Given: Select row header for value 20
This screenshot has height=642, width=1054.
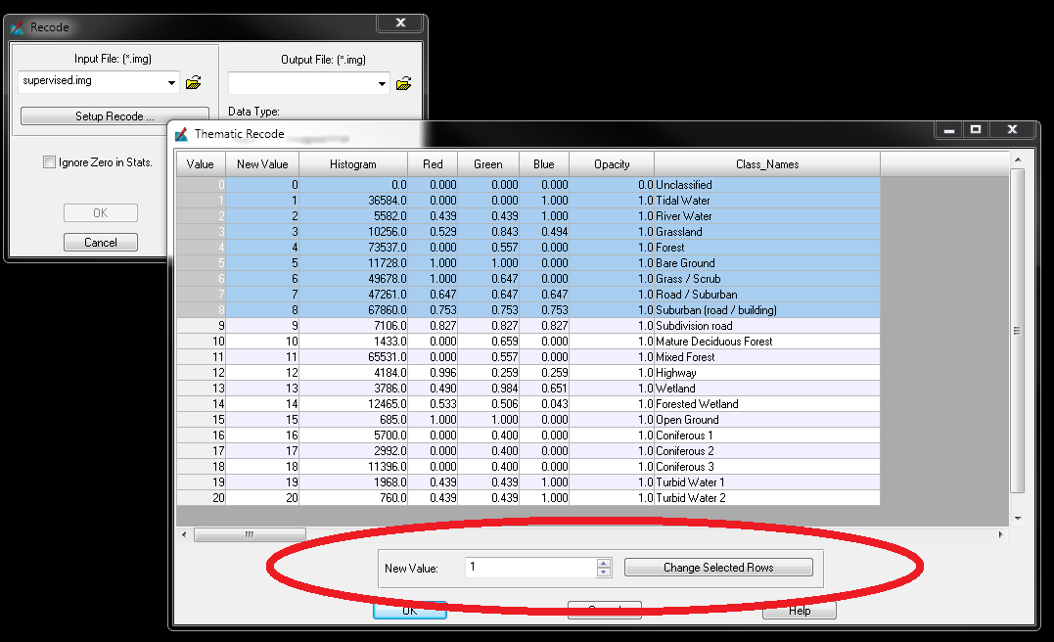Looking at the screenshot, I should coord(201,498).
